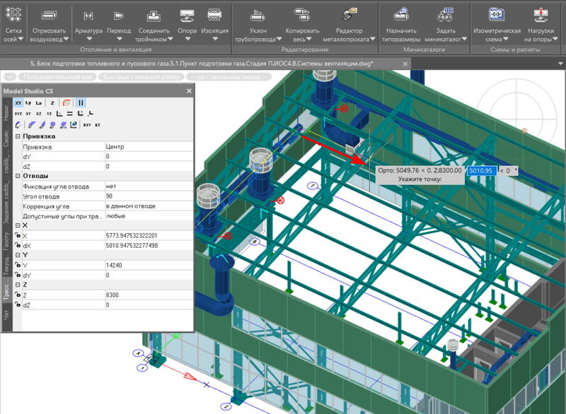The image size is (566, 414).
Task: Click Быстрый с показом ребер visual style control
Action: [141, 77]
